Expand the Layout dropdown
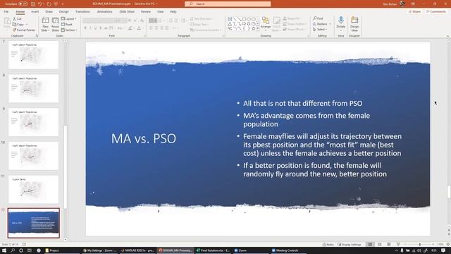Viewport: 451px width, 254px height. click(69, 19)
